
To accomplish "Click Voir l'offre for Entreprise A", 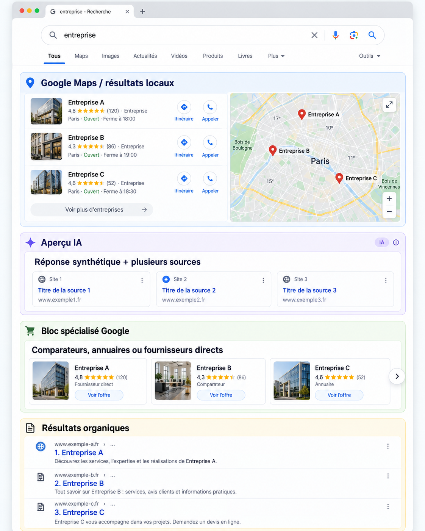I will click(x=99, y=395).
